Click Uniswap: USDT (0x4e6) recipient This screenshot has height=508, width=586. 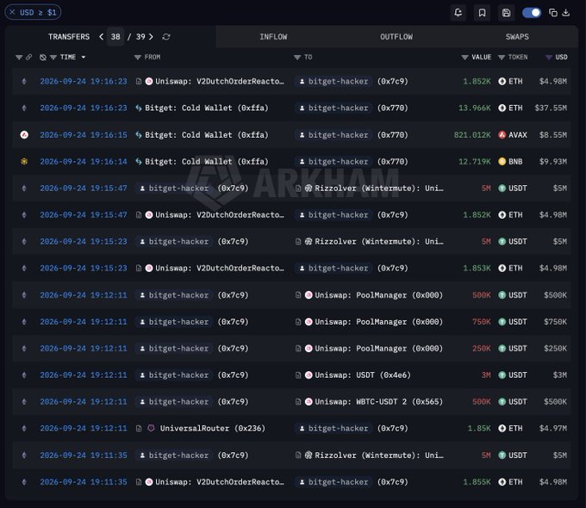(363, 375)
